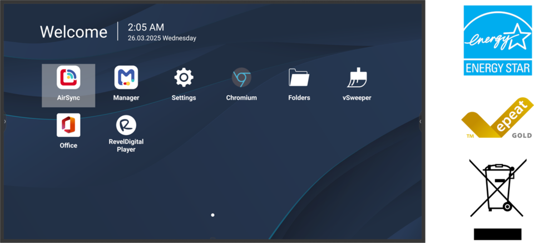The height and width of the screenshot is (243, 534).
Task: Select the home page indicator dot
Action: 212,215
